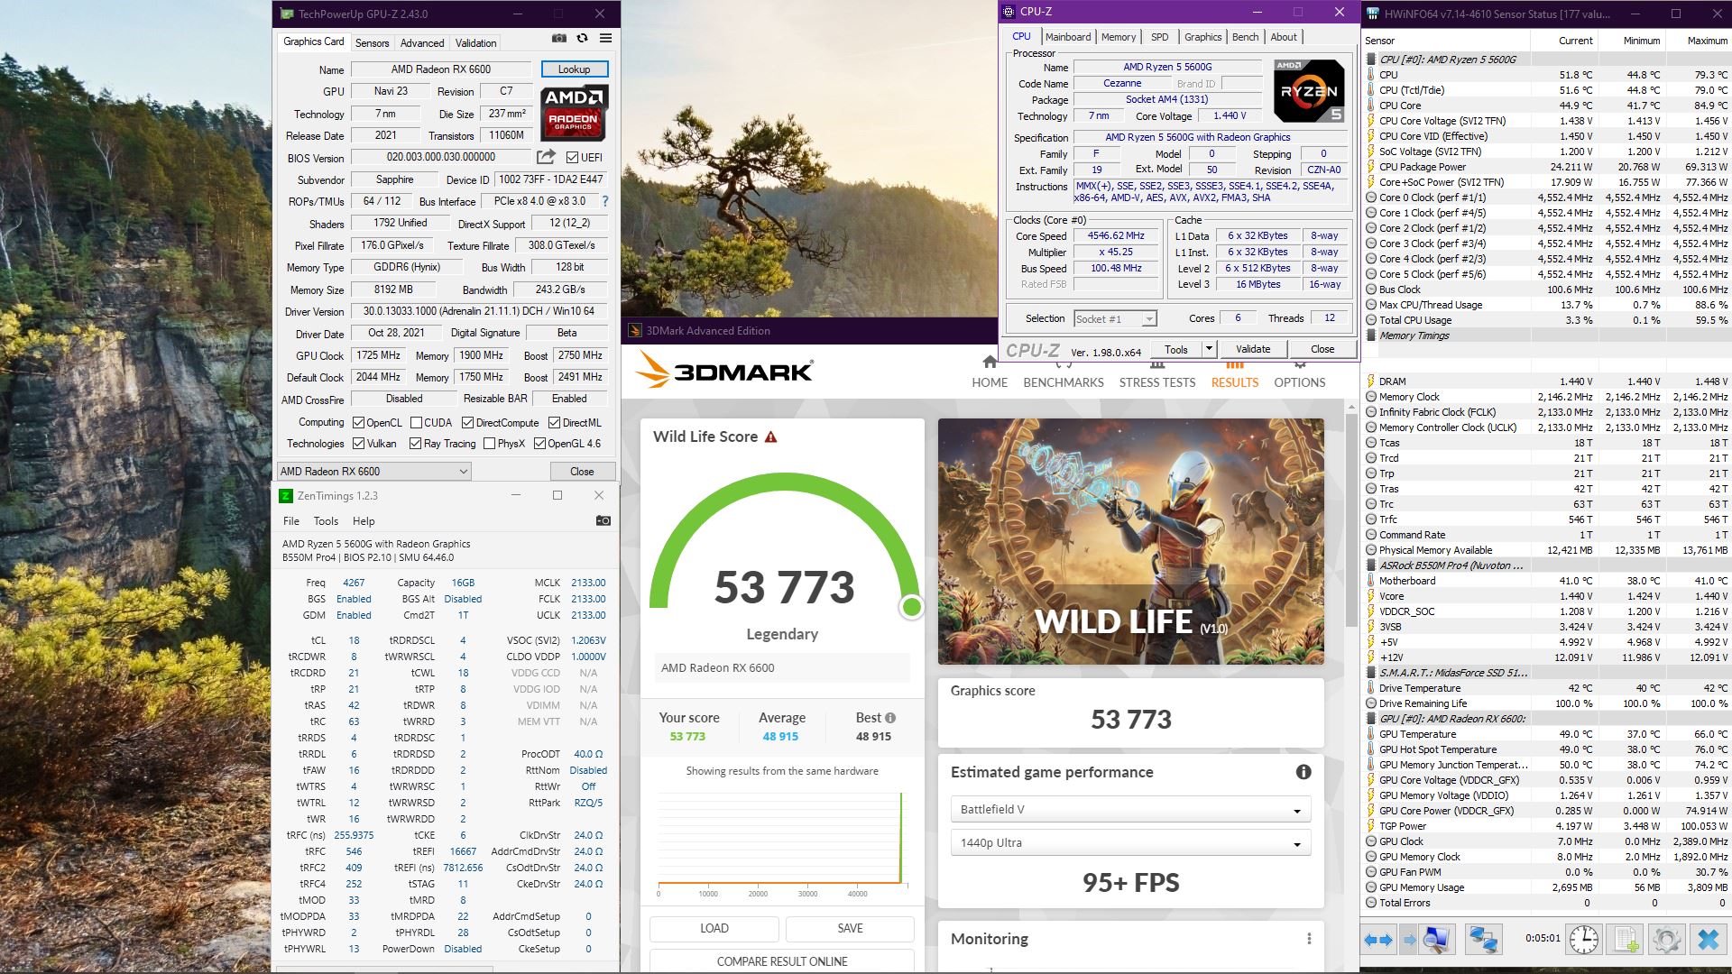1732x974 pixels.
Task: Click the GPU-Z Lookup button
Action: point(575,69)
